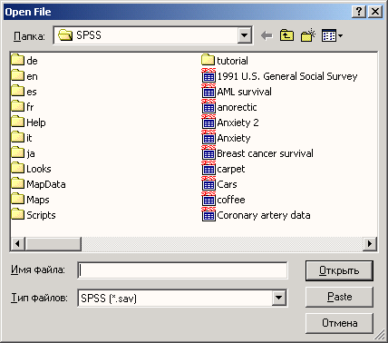Select the Anxiety 2 SPSS file icon
The image size is (388, 343).
click(209, 122)
